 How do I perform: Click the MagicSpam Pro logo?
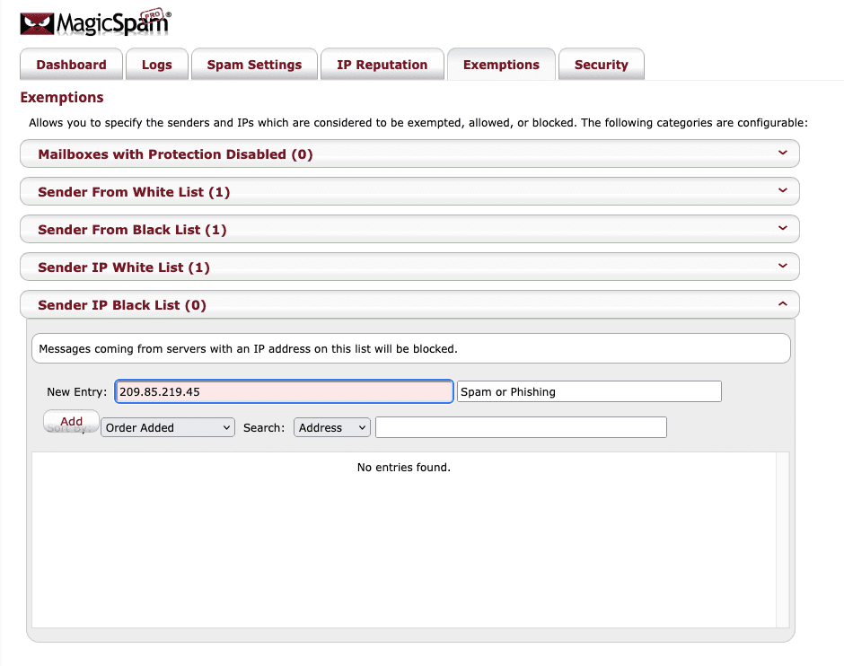(95, 23)
